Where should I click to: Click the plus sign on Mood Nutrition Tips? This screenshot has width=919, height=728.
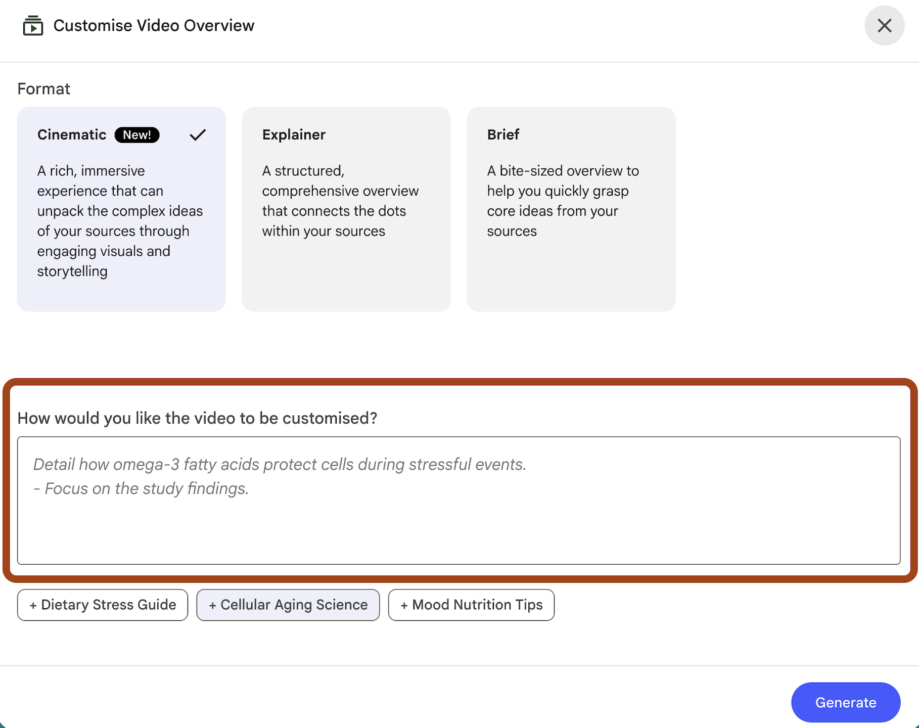pos(404,605)
